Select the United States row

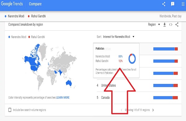point(139,86)
